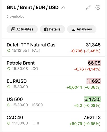
Task: Click clock icon beside Dutch TTF time
Action: [x=9, y=50]
